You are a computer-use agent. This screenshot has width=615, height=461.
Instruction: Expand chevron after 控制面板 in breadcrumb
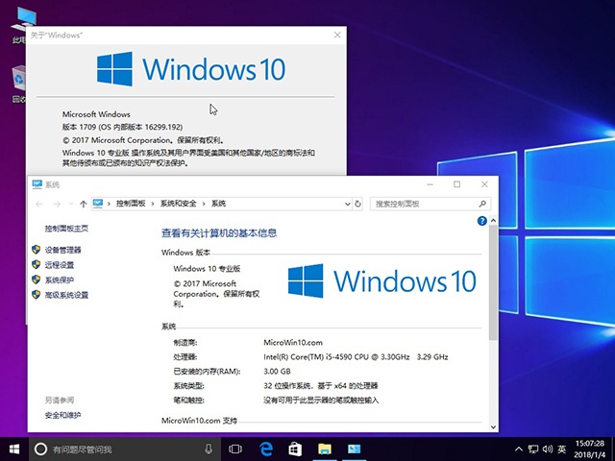[x=153, y=204]
